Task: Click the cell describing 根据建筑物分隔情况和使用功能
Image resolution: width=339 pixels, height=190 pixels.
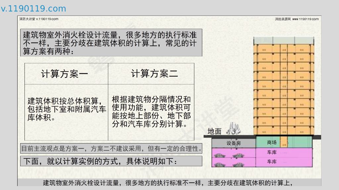Action: point(151,112)
